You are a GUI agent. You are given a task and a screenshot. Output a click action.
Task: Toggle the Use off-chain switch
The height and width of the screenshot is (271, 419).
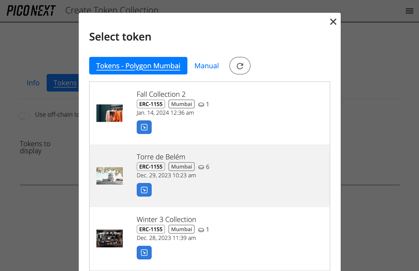click(24, 116)
